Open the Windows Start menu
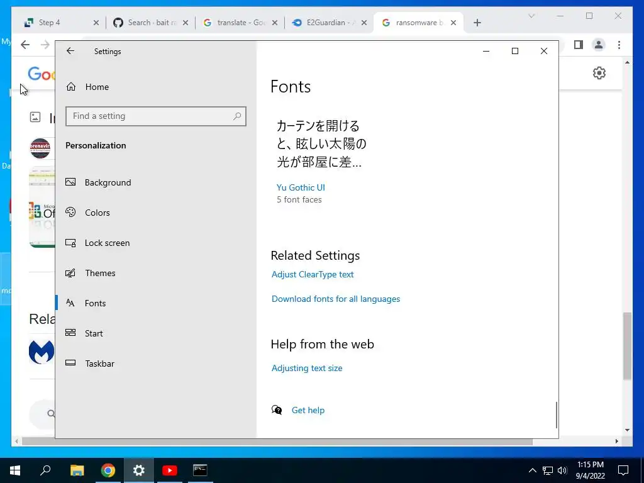The height and width of the screenshot is (483, 644). 15,470
